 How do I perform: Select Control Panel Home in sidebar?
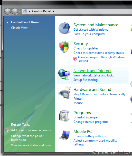(25, 22)
